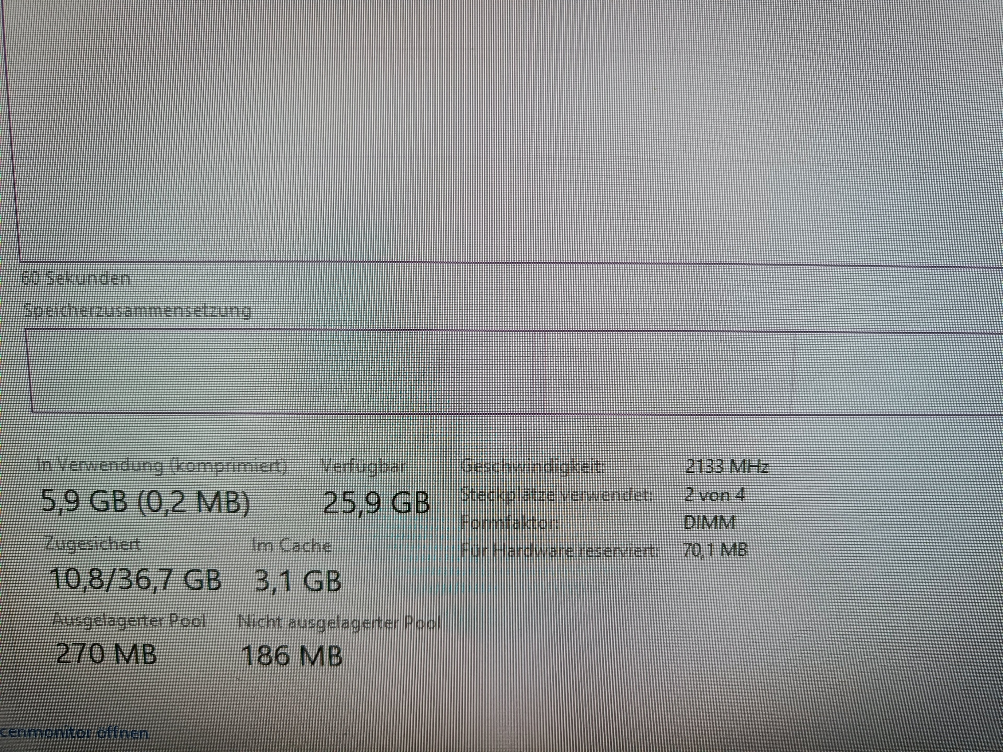
Task: Click the '2 von 4' slots used value
Action: [x=715, y=495]
